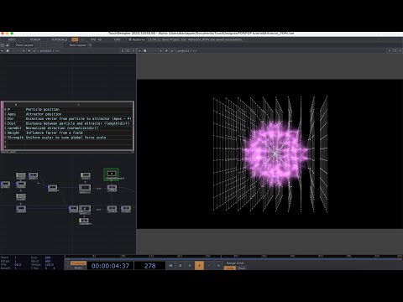
Task: Select the 'Attractor position' table cell
Action: (79, 114)
